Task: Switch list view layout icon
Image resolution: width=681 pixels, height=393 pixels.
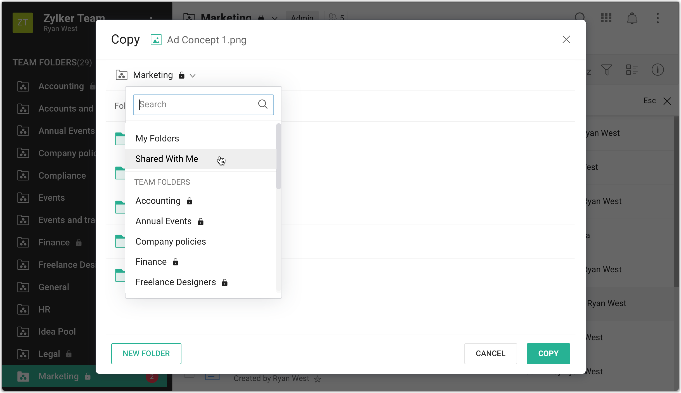Action: (632, 70)
